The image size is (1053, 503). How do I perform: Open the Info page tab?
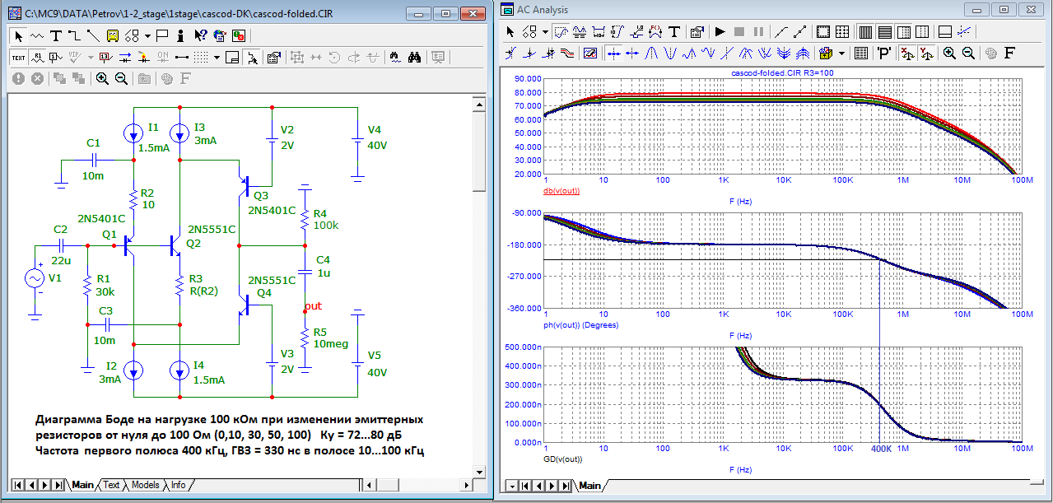[178, 485]
